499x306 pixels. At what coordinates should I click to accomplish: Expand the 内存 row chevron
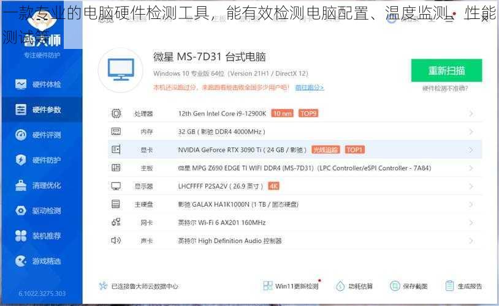(471, 132)
